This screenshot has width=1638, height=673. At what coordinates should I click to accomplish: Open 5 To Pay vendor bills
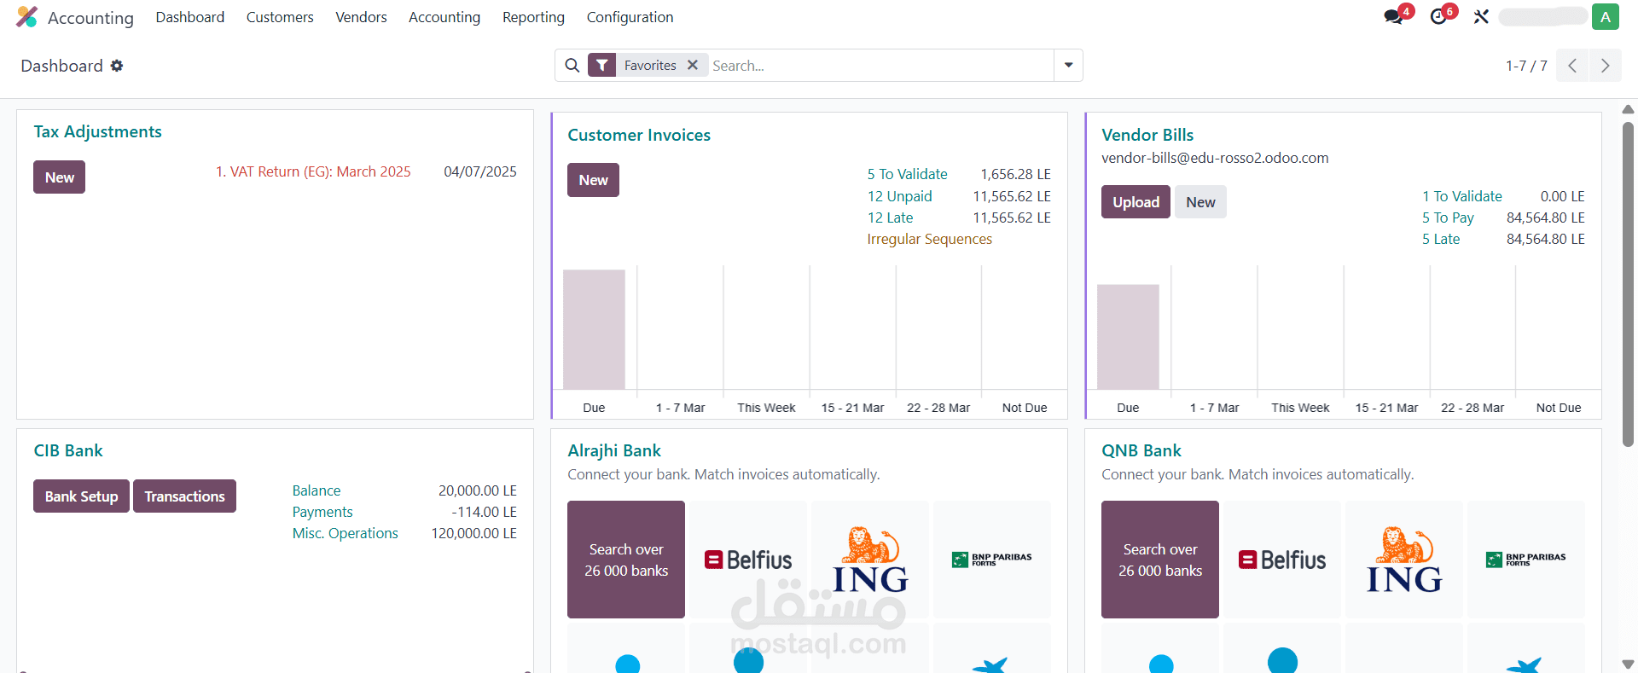click(1448, 218)
